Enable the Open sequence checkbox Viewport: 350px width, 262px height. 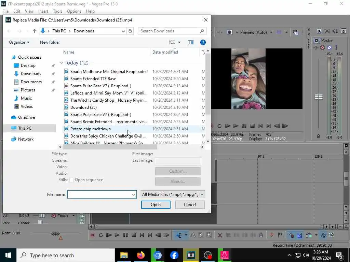(x=72, y=180)
